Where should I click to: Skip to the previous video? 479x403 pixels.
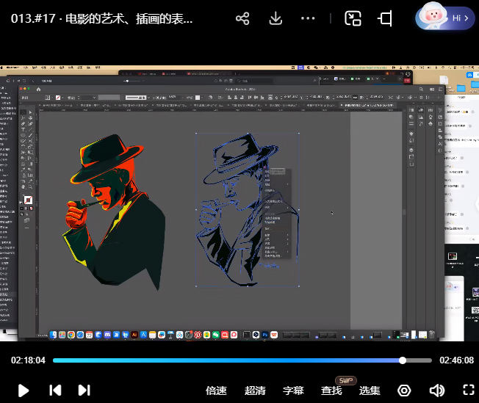tap(55, 391)
